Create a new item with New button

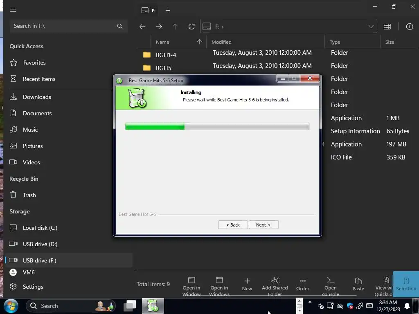point(247,285)
